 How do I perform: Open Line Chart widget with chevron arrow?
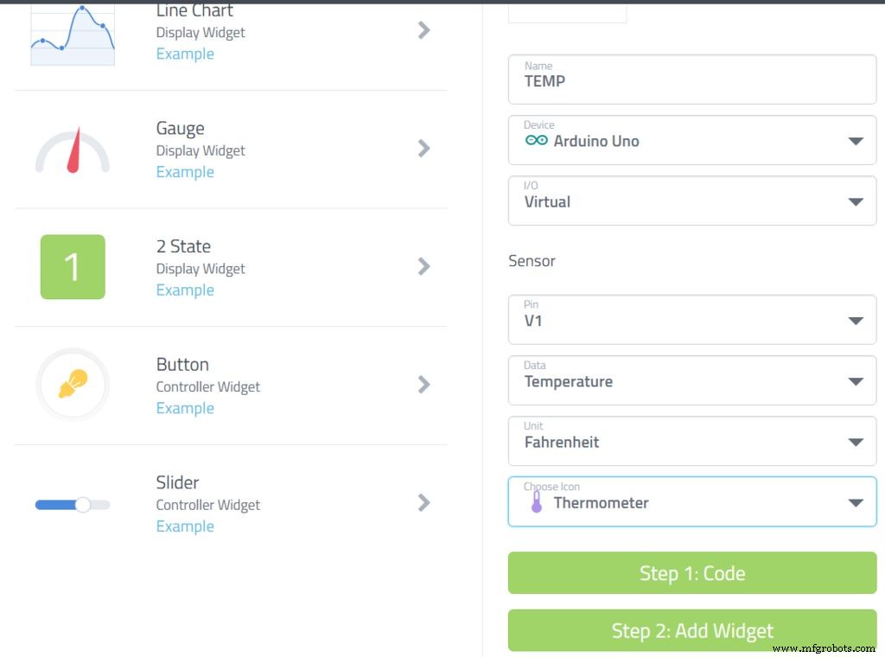point(423,30)
